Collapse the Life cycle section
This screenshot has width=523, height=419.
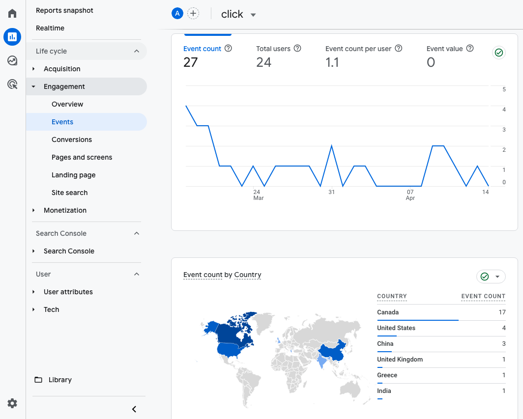[137, 51]
